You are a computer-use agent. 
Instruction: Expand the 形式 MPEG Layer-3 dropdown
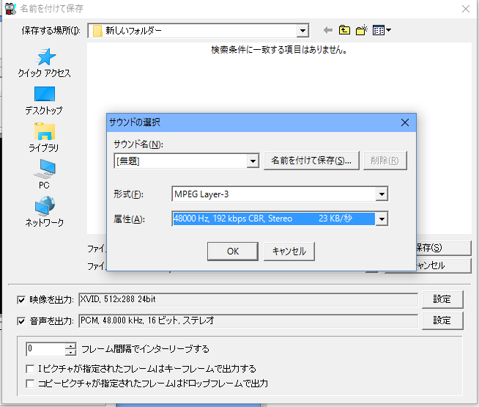[x=381, y=194]
